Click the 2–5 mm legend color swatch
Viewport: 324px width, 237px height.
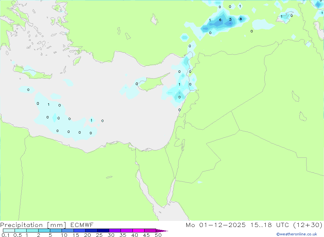coord(44,231)
